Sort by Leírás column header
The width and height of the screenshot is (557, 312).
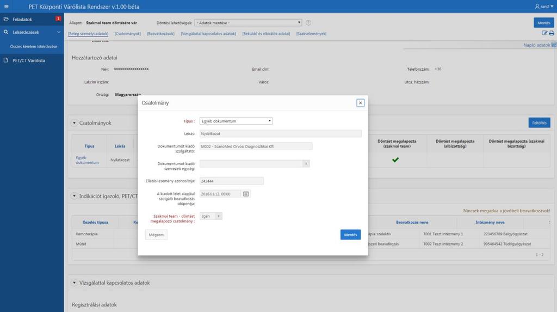click(120, 146)
